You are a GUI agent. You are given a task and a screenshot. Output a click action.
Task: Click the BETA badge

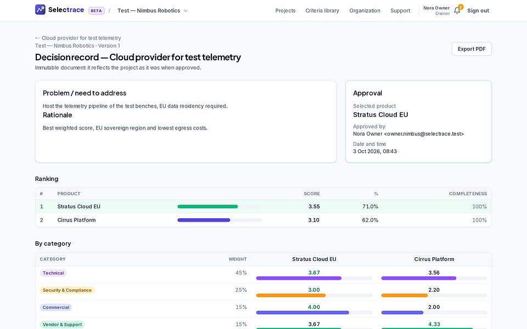pos(97,11)
